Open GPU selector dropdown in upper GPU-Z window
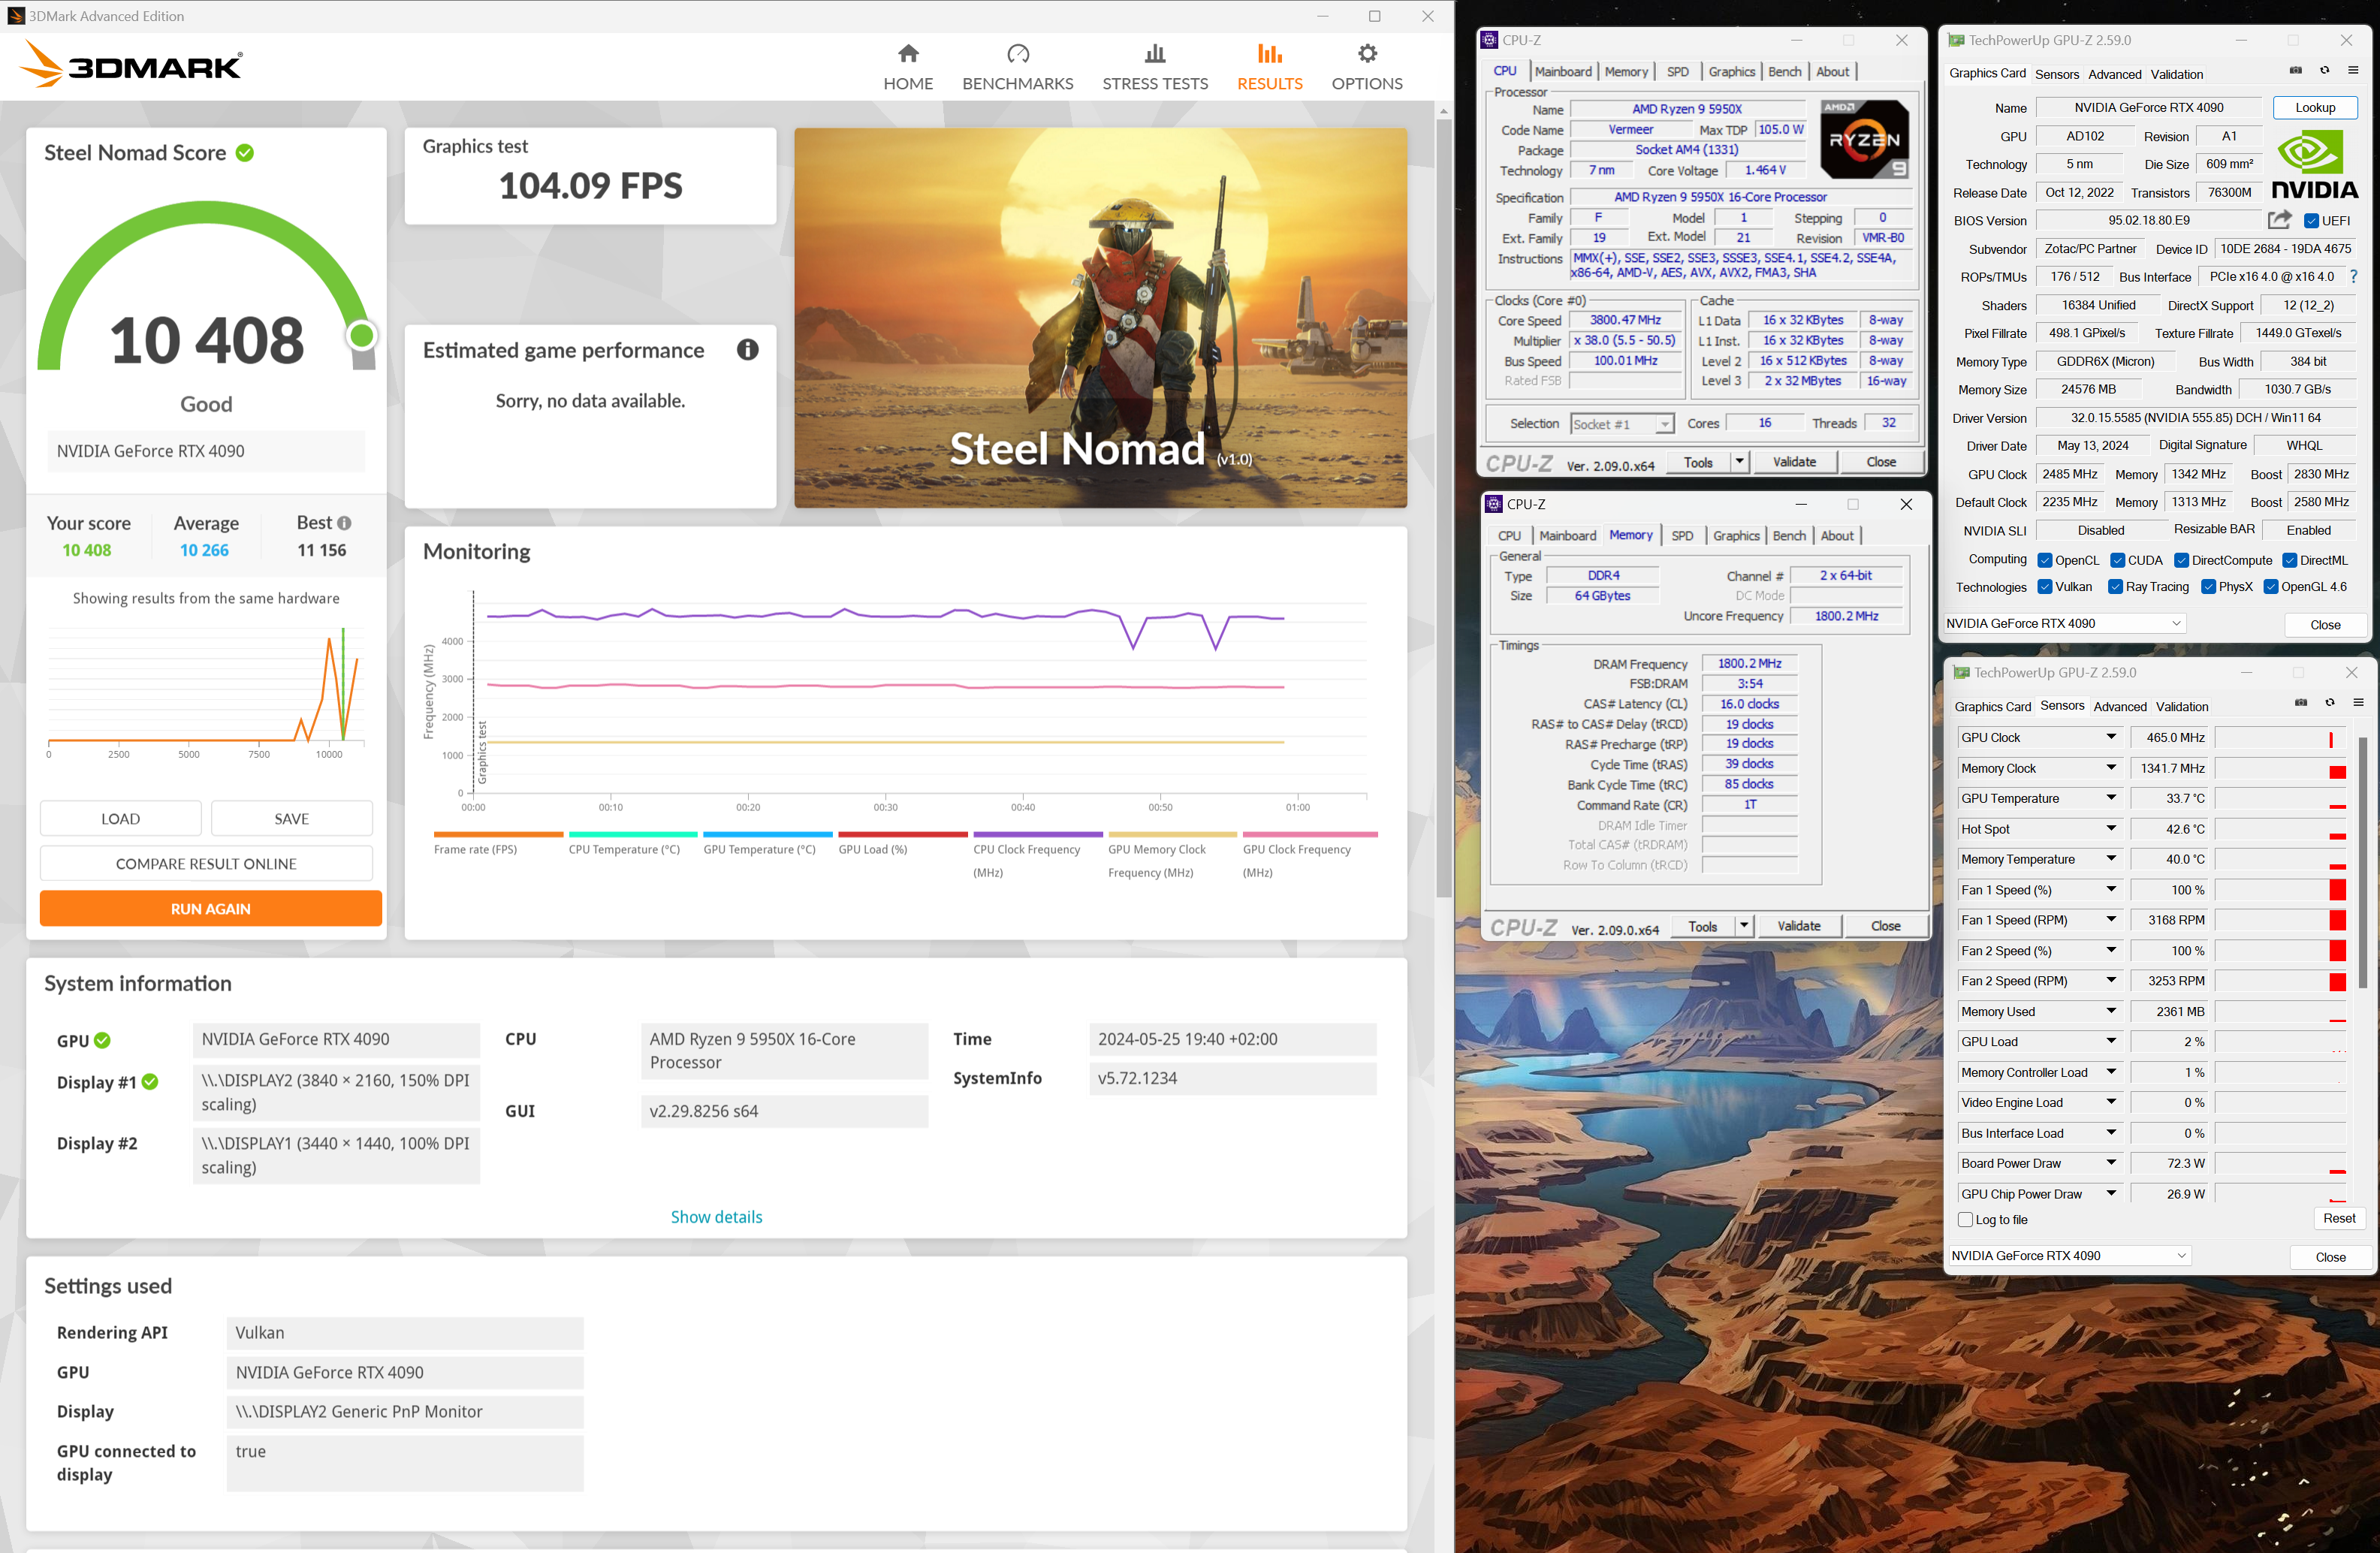 [x=2064, y=623]
